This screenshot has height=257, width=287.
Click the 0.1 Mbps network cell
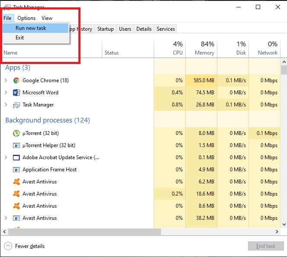(x=264, y=133)
